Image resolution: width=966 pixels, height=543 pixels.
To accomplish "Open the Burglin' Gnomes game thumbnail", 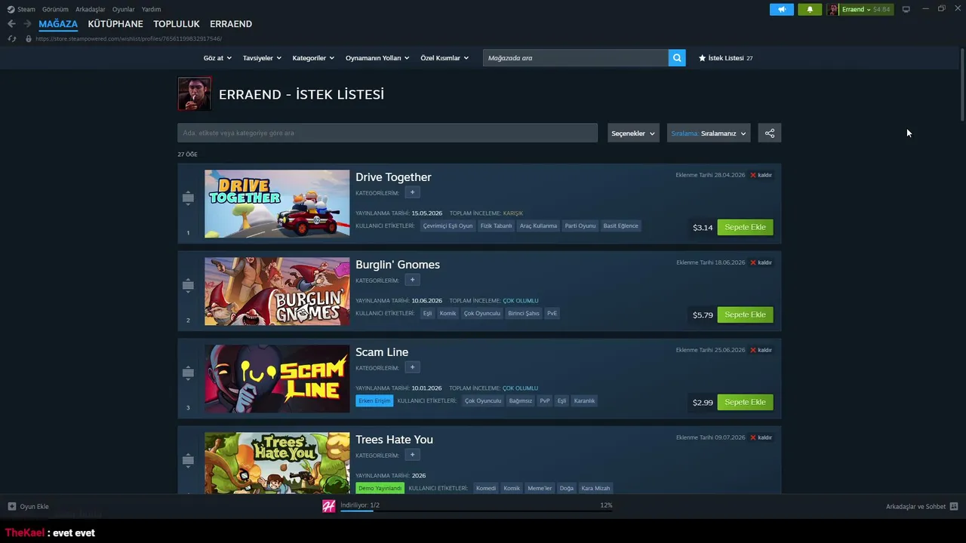I will 277,291.
